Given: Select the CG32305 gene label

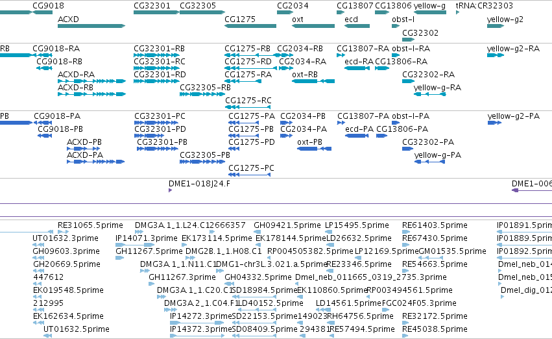Looking at the screenshot, I should pyautogui.click(x=198, y=6).
